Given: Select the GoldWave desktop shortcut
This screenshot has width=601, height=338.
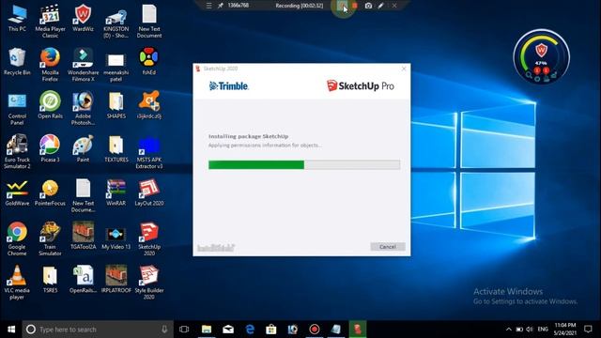Looking at the screenshot, I should click(x=17, y=192).
